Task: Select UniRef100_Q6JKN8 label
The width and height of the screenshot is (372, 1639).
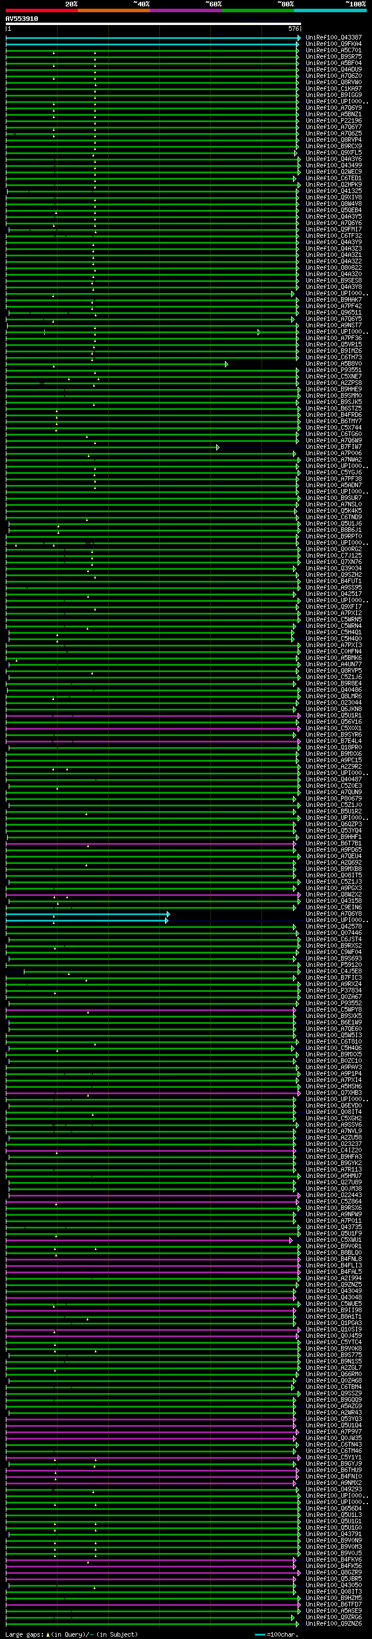Action: (333, 709)
